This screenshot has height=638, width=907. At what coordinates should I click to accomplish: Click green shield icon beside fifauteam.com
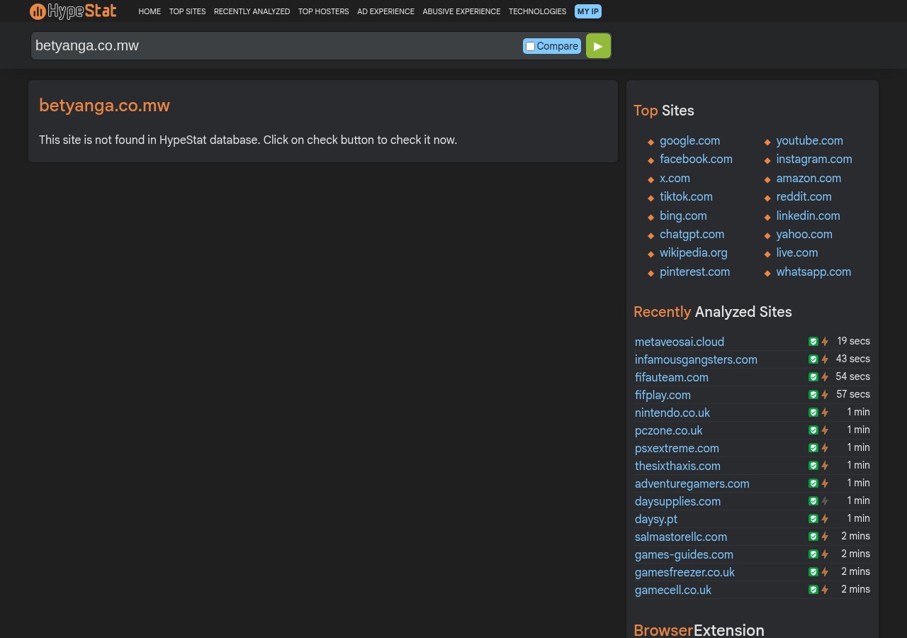(x=813, y=377)
